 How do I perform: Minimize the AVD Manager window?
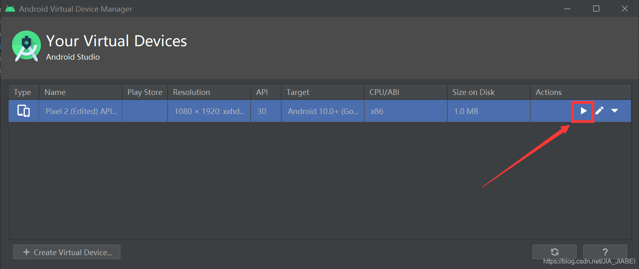pos(567,9)
